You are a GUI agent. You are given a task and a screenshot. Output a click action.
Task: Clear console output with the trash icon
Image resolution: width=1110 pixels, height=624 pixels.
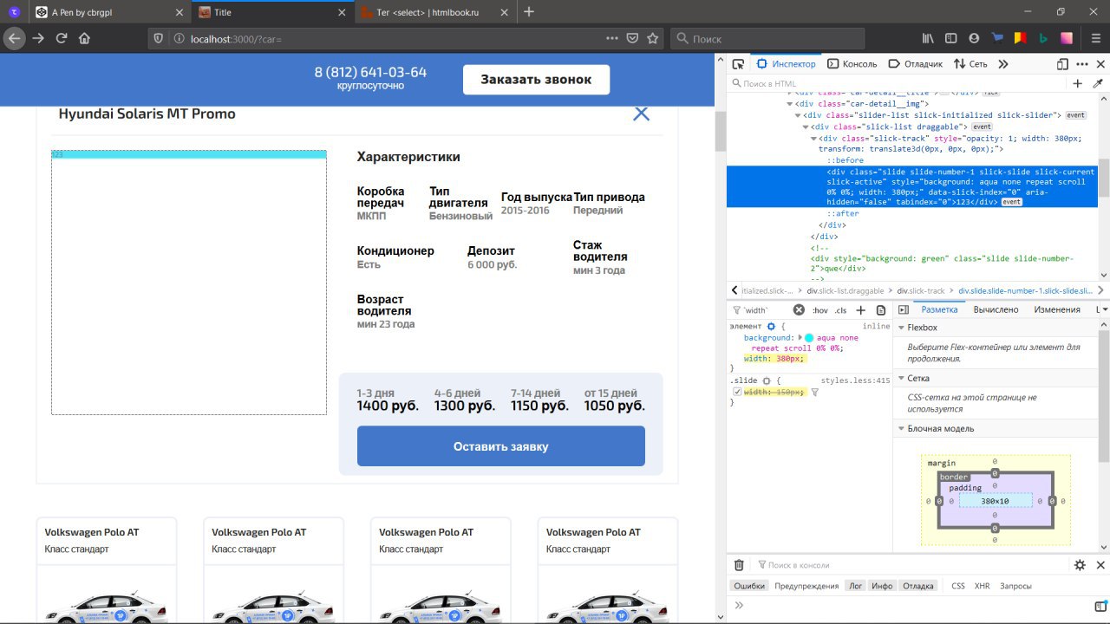739,565
